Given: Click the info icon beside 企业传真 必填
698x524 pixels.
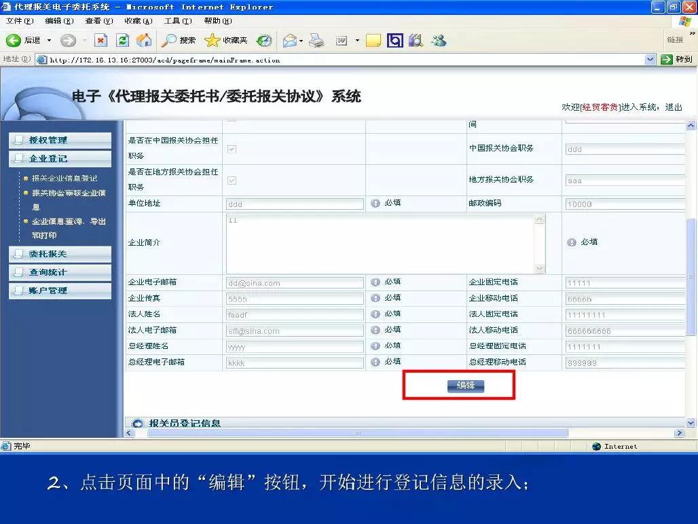Looking at the screenshot, I should (x=375, y=298).
